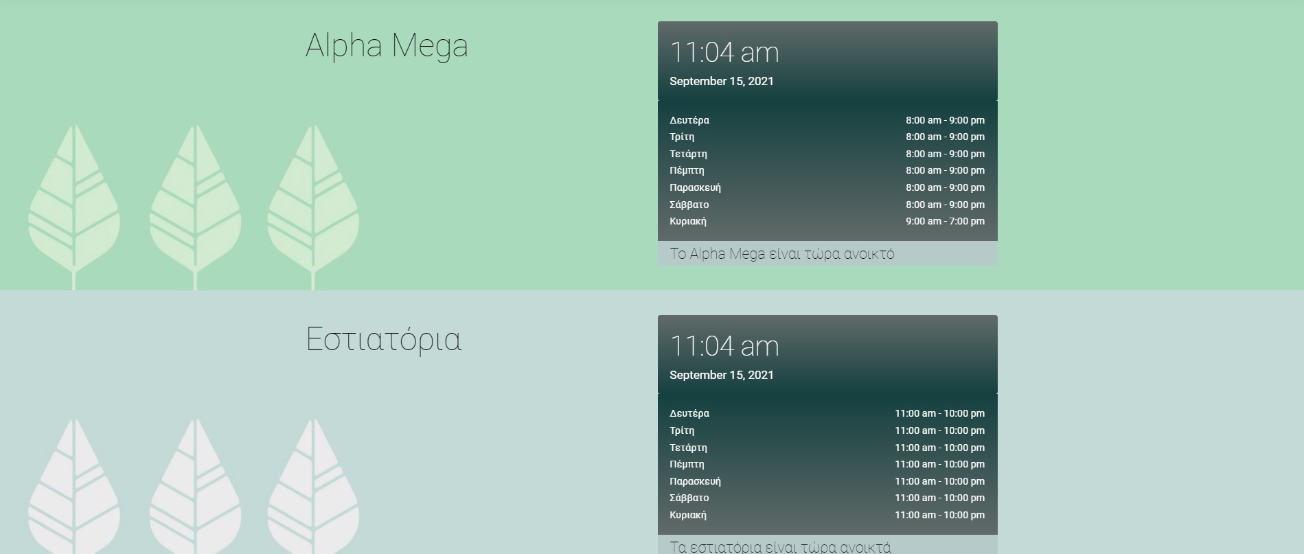Click the September 15, 2021 date in Alpha Mega card
The width and height of the screenshot is (1304, 554).
[722, 81]
